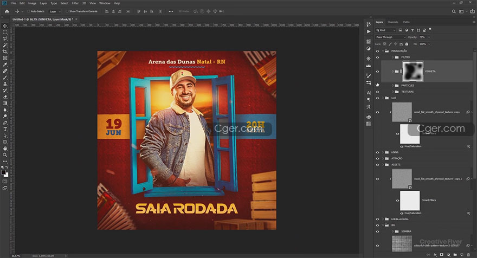Viewport: 477px width, 258px height.
Task: Hide the ATRAÇÃO group
Action: [x=377, y=158]
